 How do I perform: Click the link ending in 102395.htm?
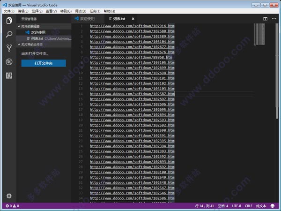(x=132, y=141)
